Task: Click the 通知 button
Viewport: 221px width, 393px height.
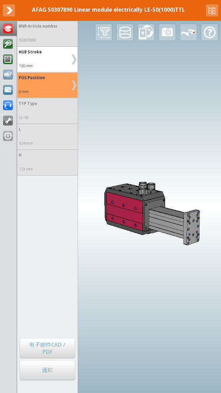Action: pyautogui.click(x=47, y=370)
